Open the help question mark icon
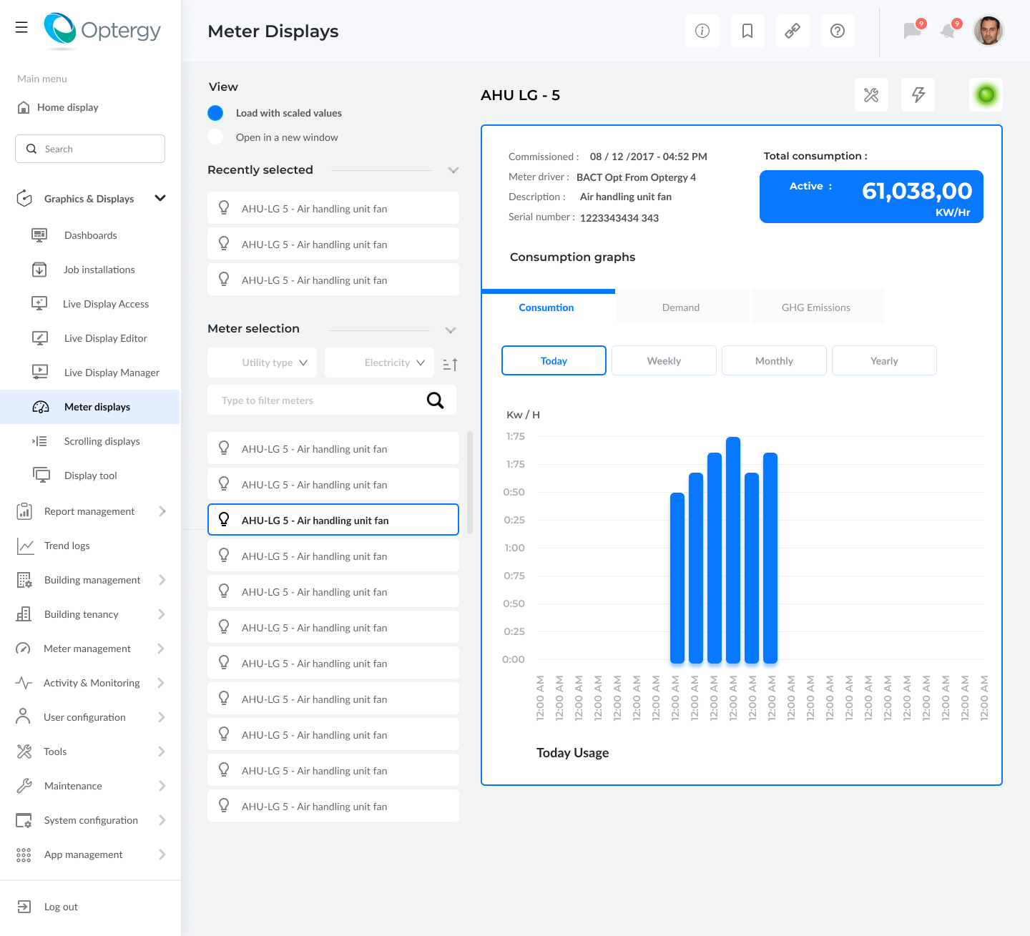This screenshot has height=936, width=1030. tap(838, 31)
